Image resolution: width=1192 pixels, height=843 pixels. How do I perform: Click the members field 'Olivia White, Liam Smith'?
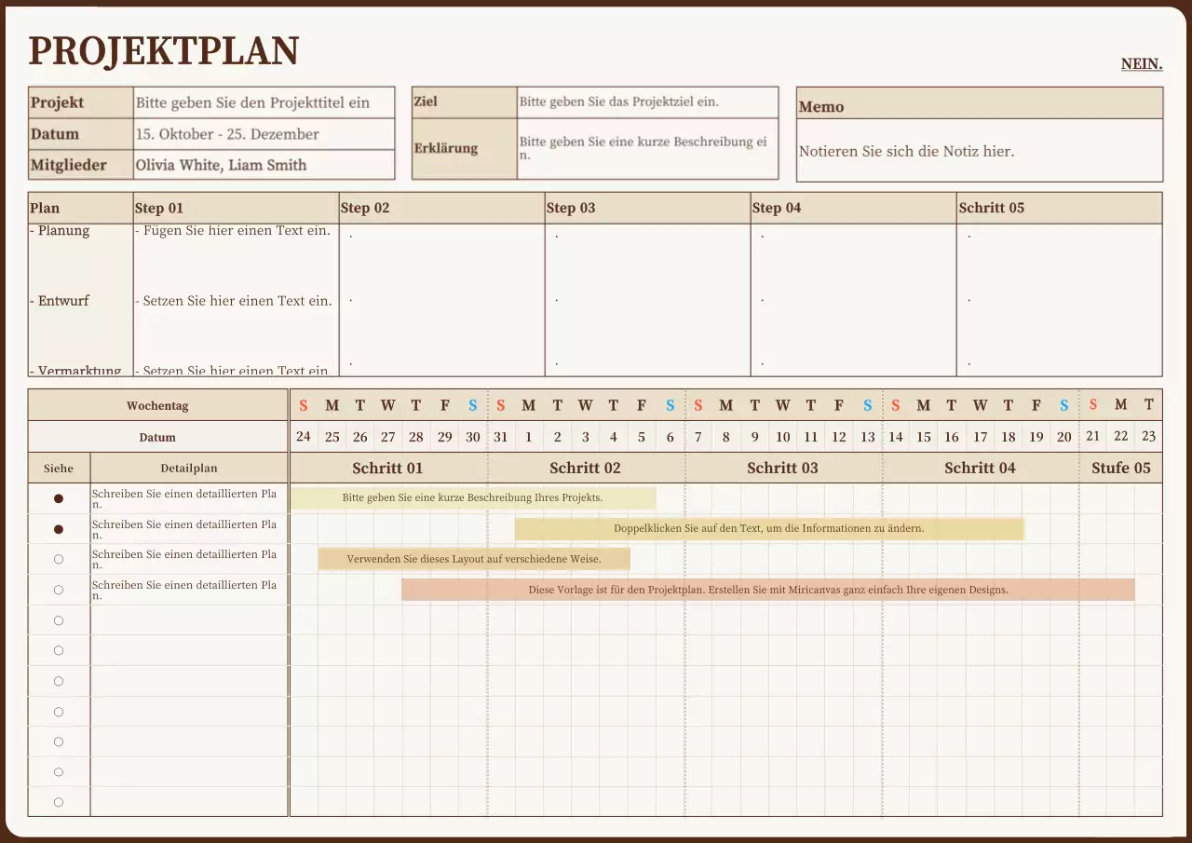pyautogui.click(x=221, y=165)
